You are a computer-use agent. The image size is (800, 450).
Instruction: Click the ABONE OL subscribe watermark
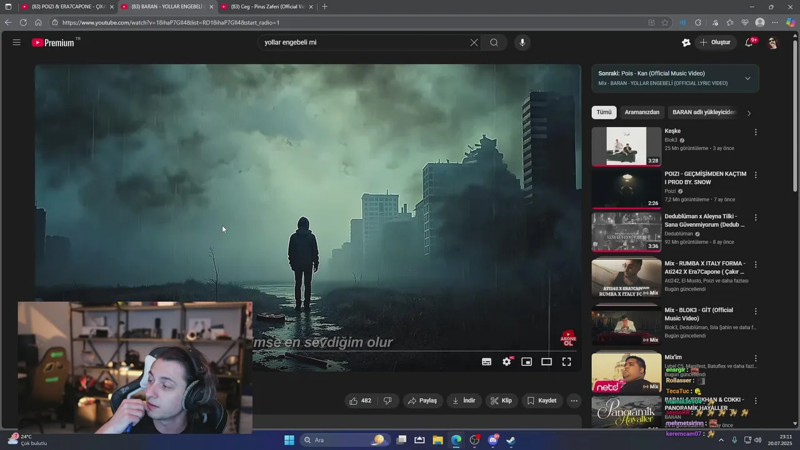[568, 339]
